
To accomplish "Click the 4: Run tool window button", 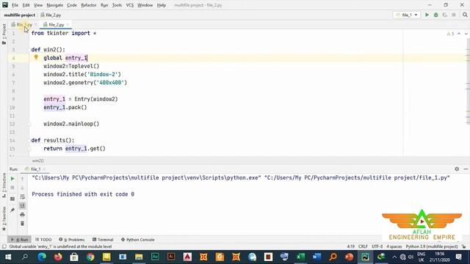I will (19, 240).
